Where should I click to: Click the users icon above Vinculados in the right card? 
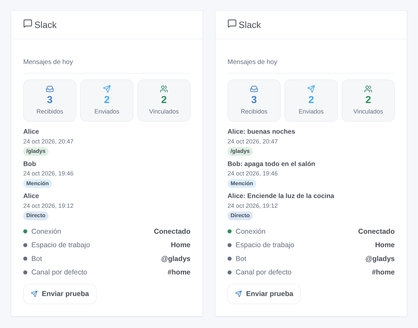(368, 89)
